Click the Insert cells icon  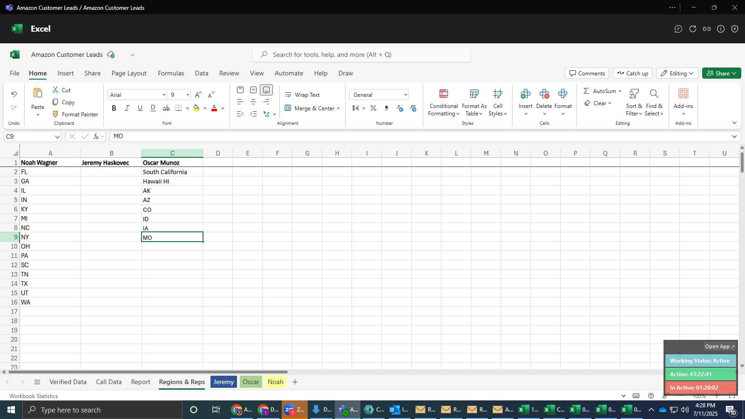(525, 94)
